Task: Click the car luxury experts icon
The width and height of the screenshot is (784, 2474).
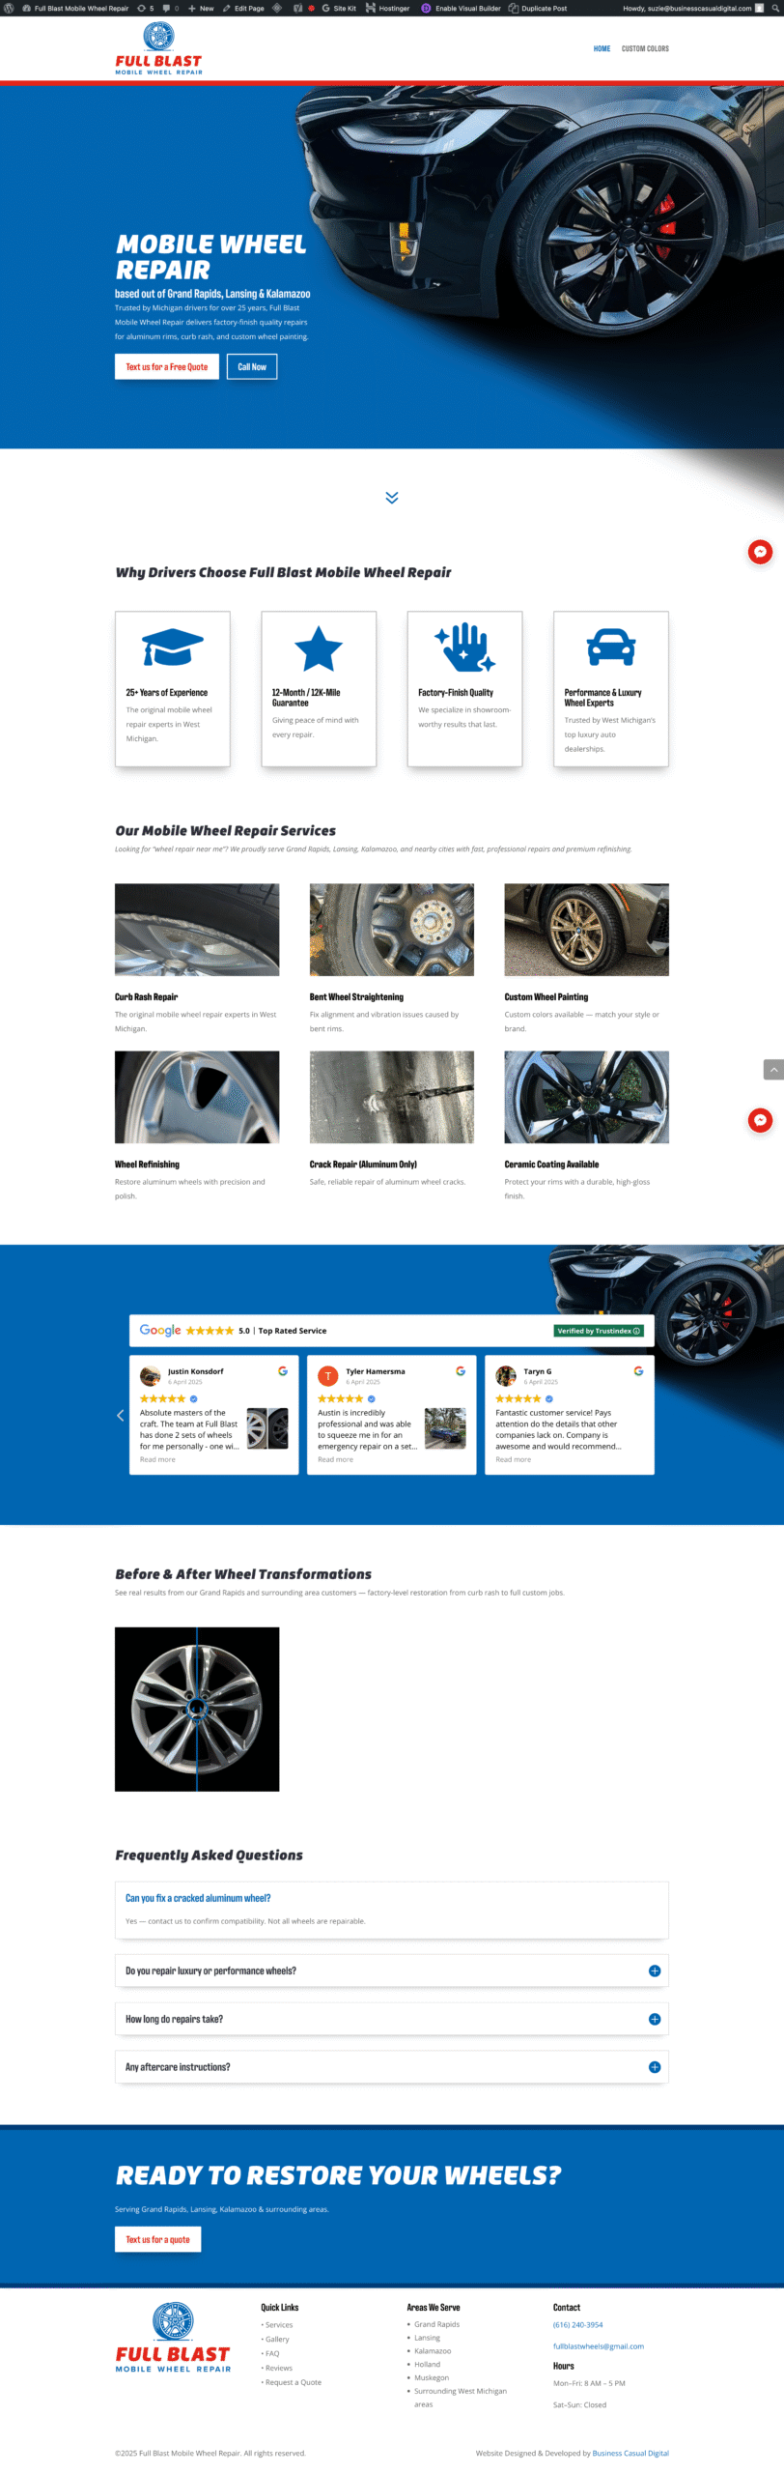Action: (x=611, y=647)
